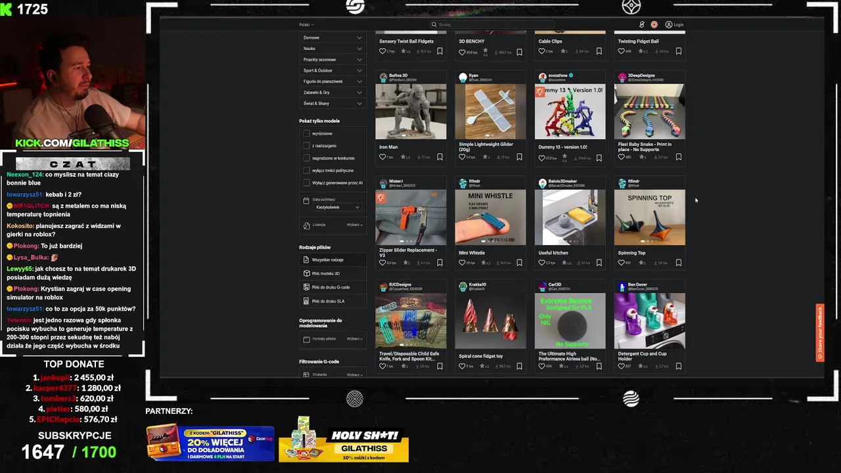The height and width of the screenshot is (473, 841).
Task: Open the Detergent Cup Holder thumbnail
Action: pyautogui.click(x=649, y=321)
